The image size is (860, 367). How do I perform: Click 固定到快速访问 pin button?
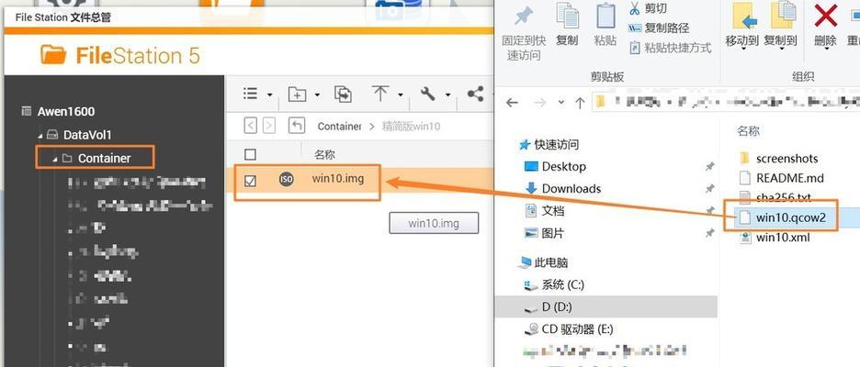coord(524,34)
